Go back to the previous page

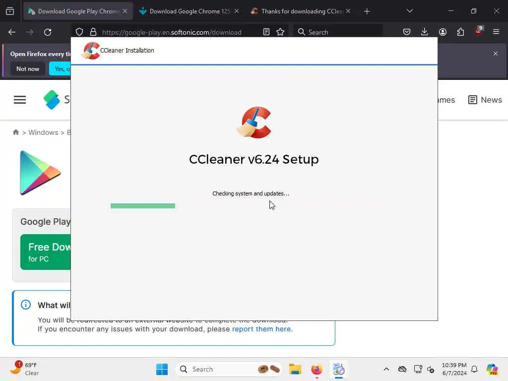pyautogui.click(x=12, y=32)
